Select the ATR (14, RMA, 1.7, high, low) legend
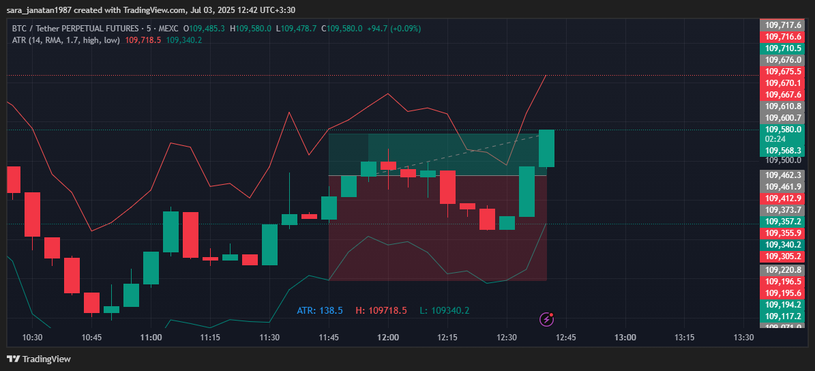The width and height of the screenshot is (815, 371). tap(66, 40)
